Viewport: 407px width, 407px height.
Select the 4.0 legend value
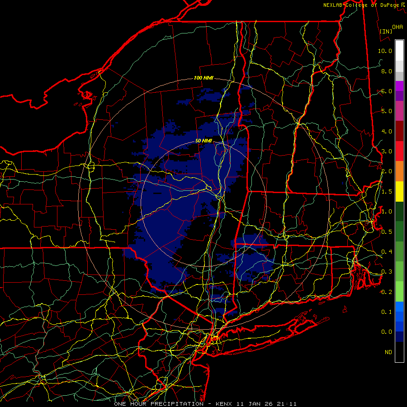(387, 131)
